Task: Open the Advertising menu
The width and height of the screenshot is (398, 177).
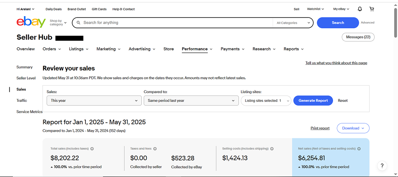Action: pos(142,49)
